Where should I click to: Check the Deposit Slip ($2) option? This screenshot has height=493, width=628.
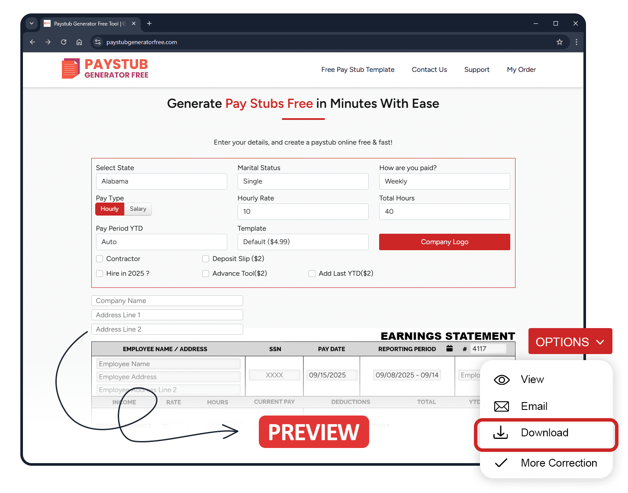206,259
